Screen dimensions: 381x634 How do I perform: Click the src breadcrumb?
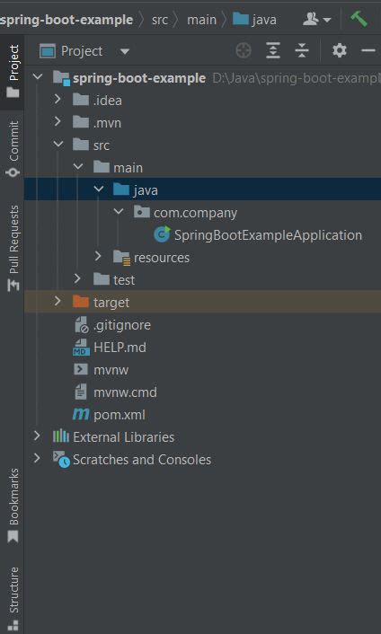[x=159, y=20]
